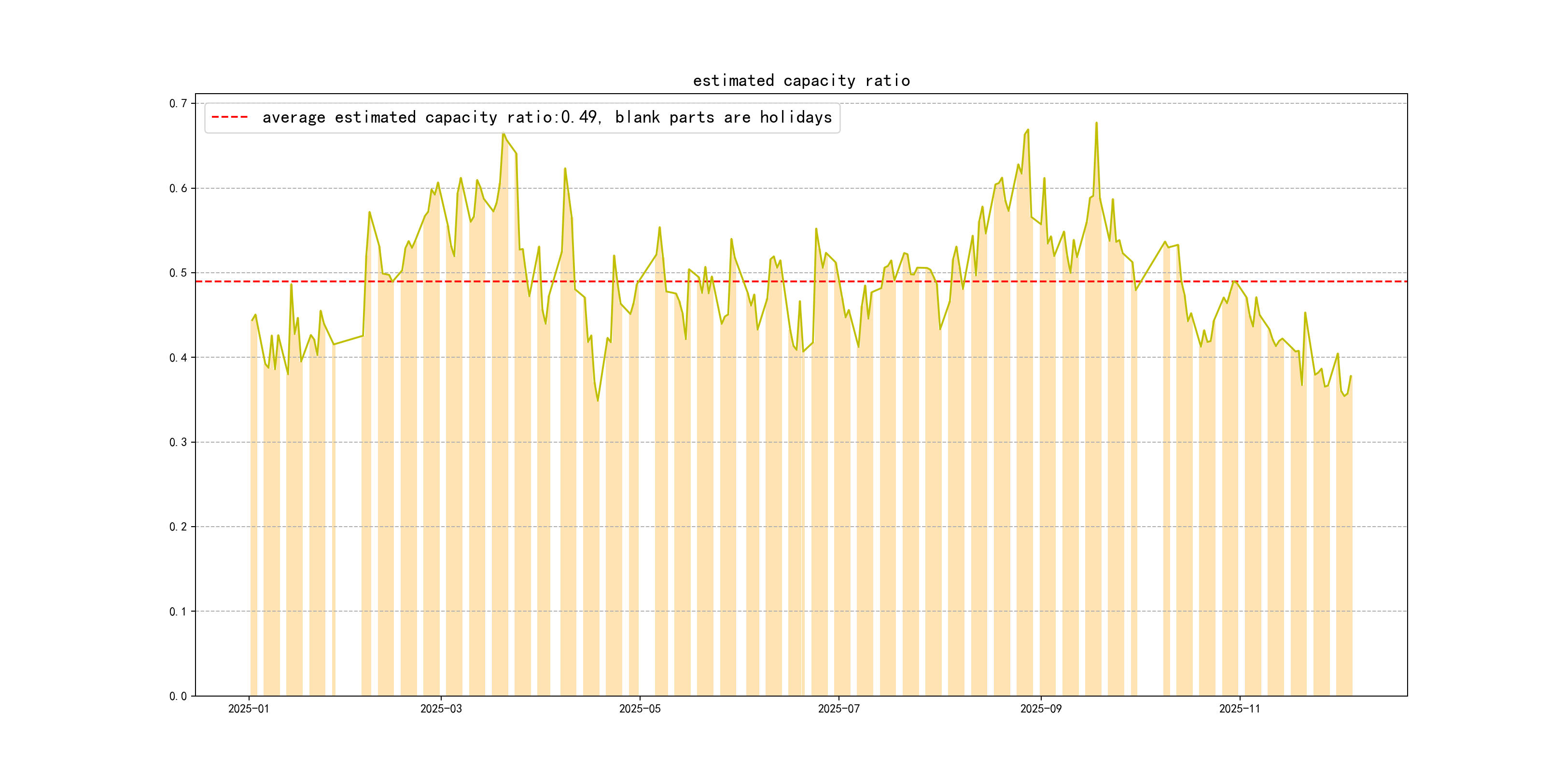Image resolution: width=1564 pixels, height=782 pixels.
Task: Click the 2025-05 x-axis label
Action: [639, 709]
